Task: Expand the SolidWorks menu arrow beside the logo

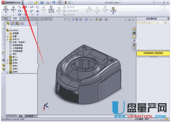Action: point(23,2)
